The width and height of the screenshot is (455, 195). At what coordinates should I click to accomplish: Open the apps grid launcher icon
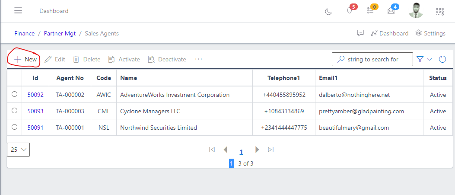click(440, 11)
